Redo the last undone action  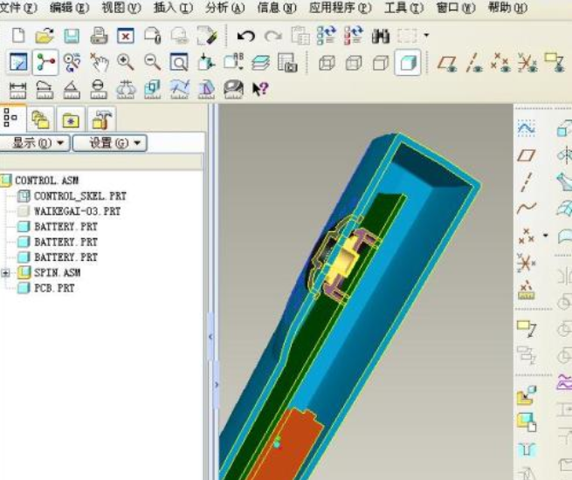point(272,36)
